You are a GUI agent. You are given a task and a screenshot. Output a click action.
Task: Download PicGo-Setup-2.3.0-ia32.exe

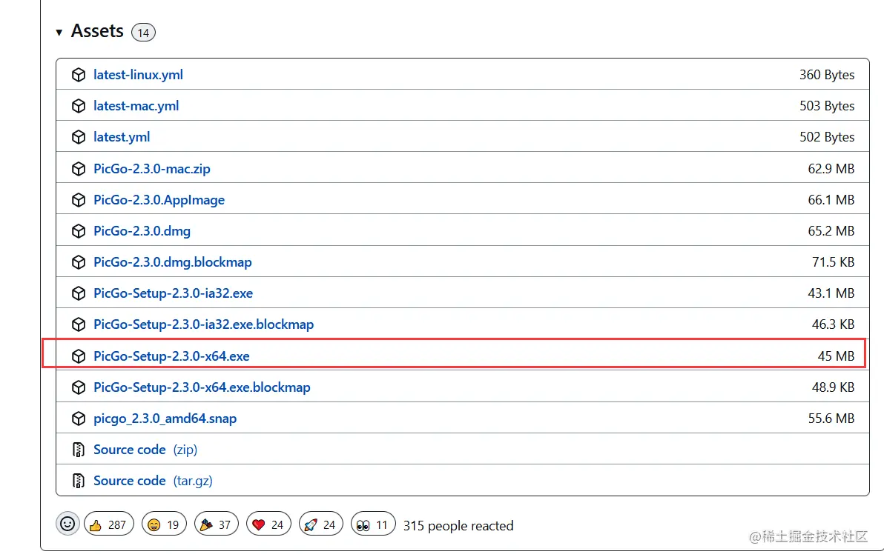173,293
